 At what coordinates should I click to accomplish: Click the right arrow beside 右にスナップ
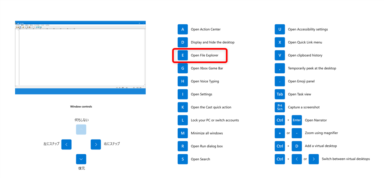click(96, 144)
